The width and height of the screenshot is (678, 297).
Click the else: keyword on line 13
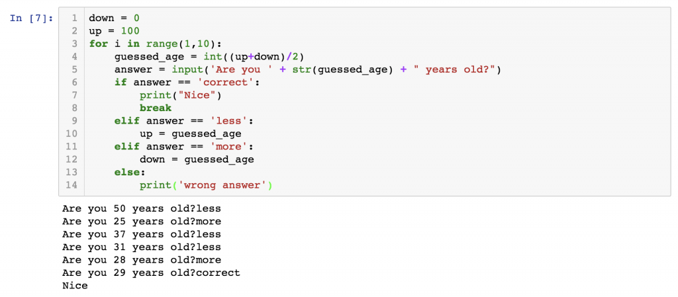pyautogui.click(x=128, y=173)
